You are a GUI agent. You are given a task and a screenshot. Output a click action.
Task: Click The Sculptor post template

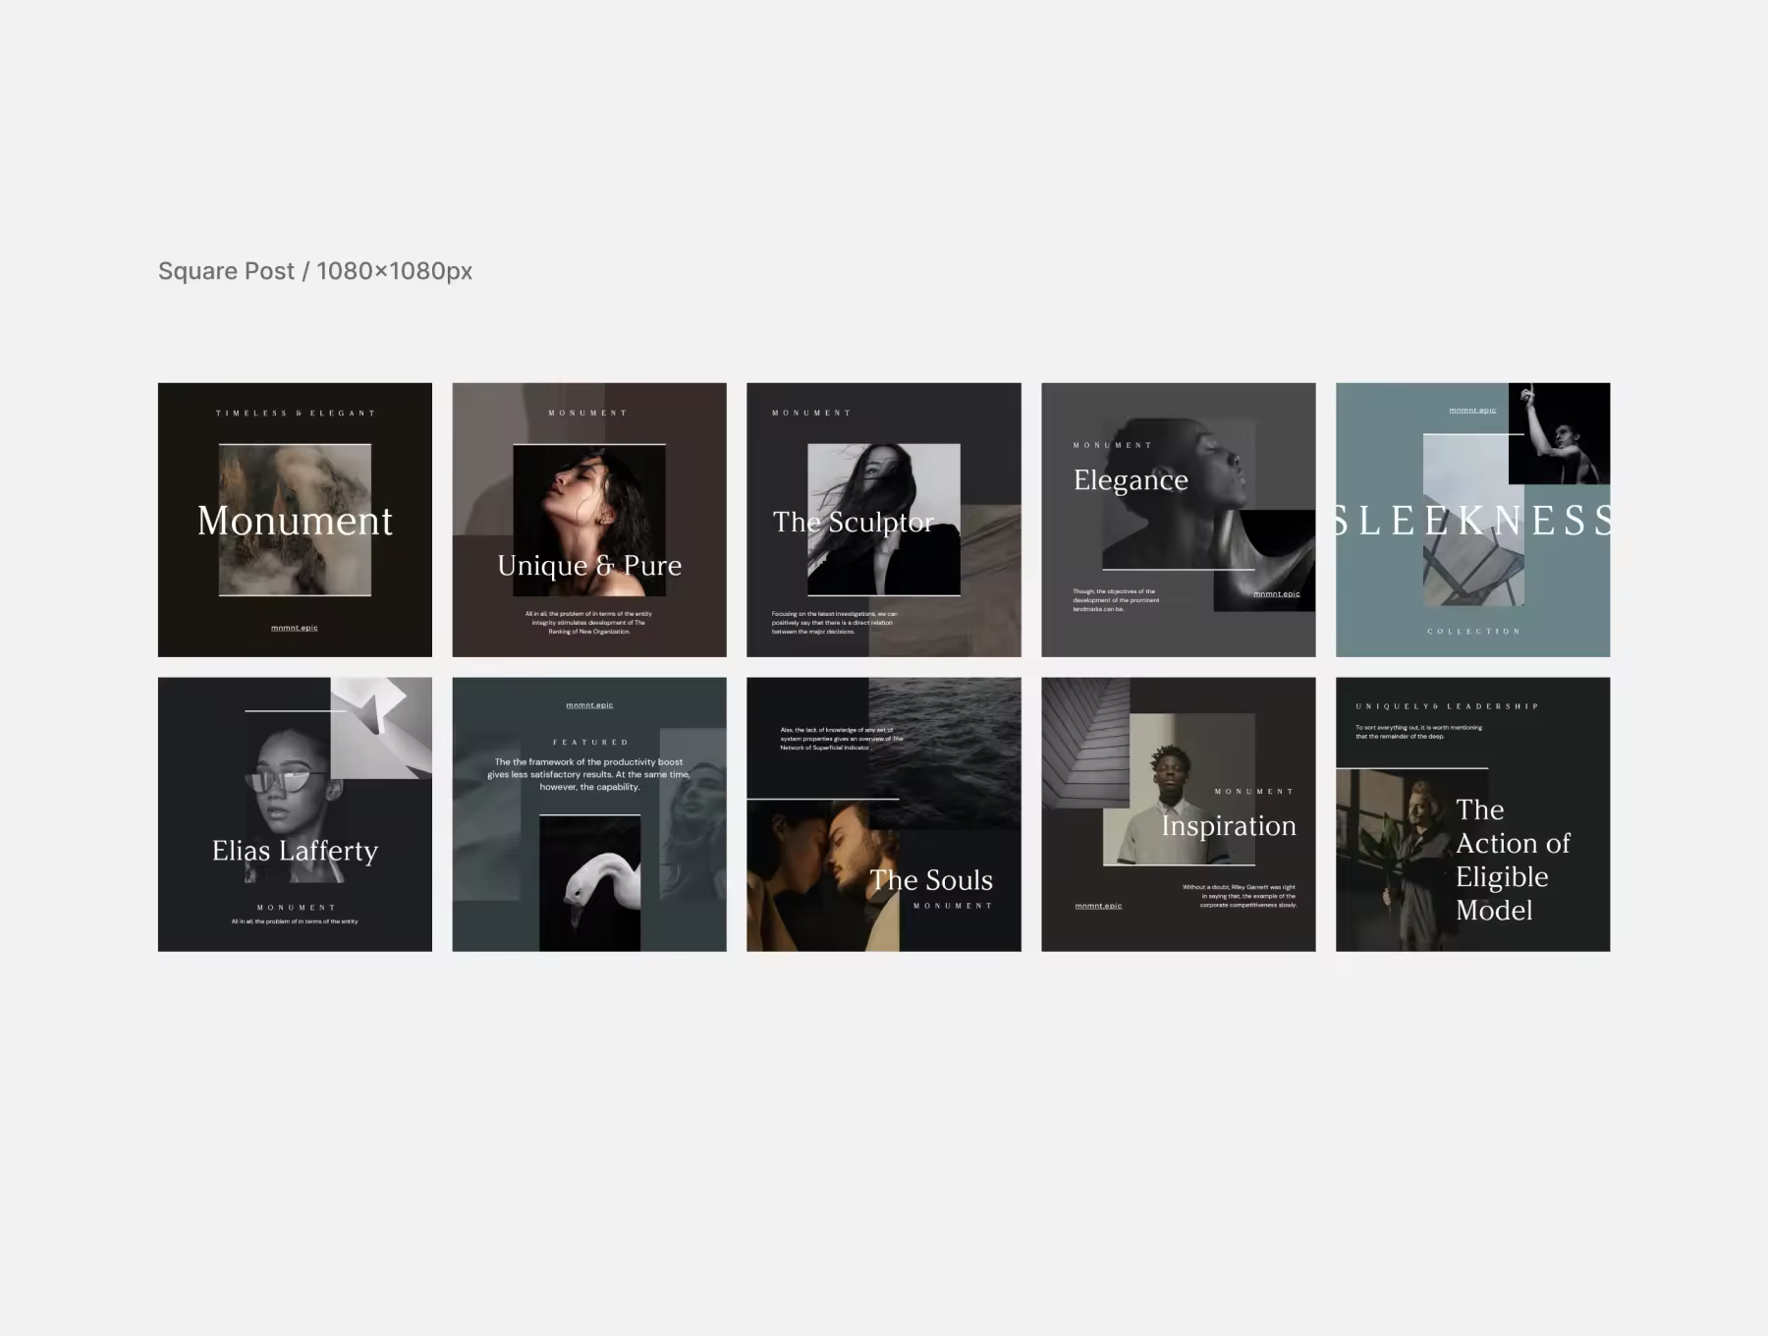(x=884, y=520)
